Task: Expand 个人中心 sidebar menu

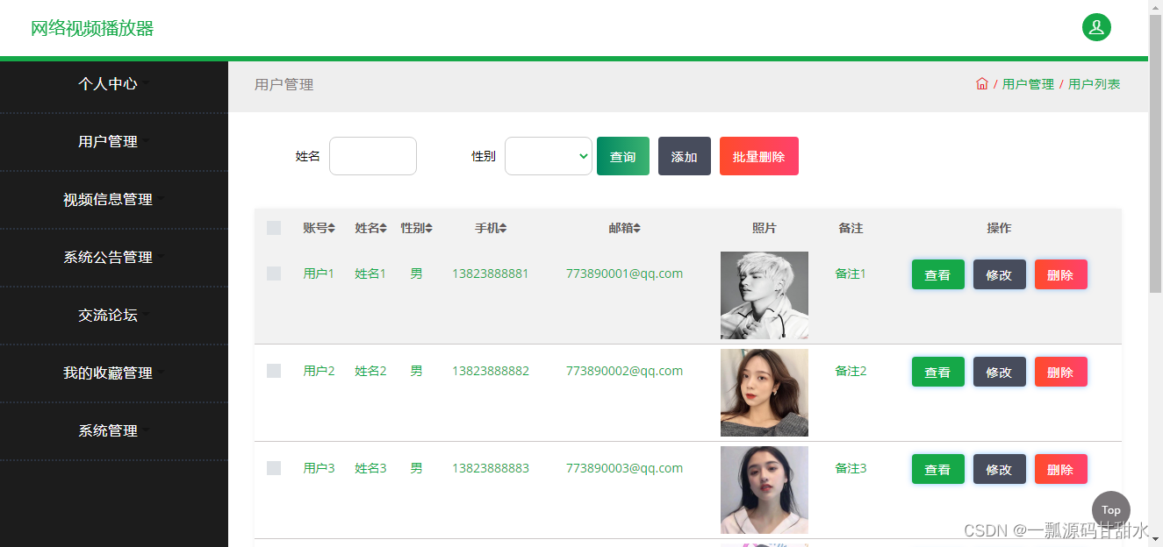Action: [x=114, y=84]
